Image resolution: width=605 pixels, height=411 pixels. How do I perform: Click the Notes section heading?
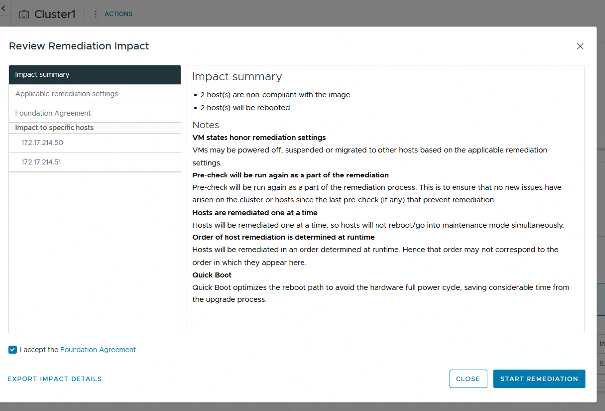(206, 125)
